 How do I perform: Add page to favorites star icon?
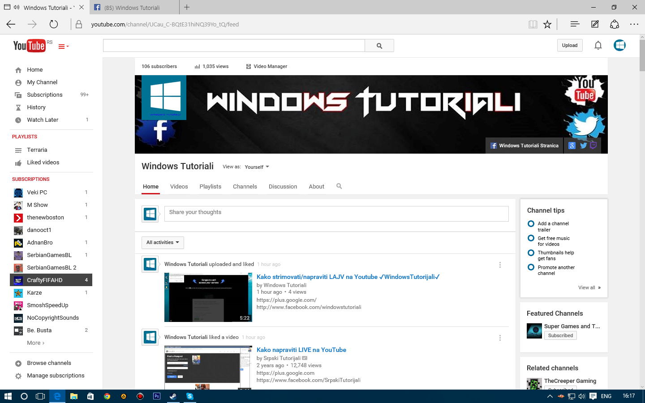[x=547, y=24]
